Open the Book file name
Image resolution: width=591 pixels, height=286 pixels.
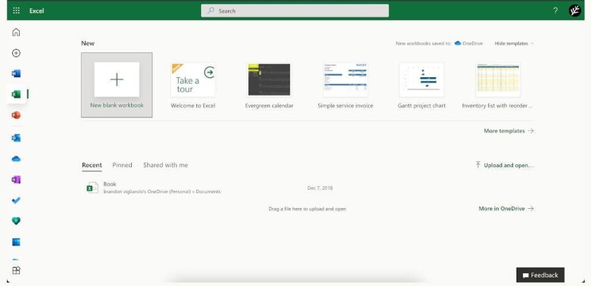pos(110,184)
